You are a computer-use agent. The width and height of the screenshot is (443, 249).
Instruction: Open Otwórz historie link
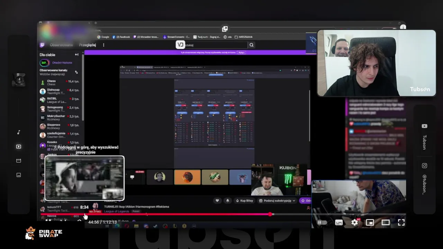[x=62, y=63]
